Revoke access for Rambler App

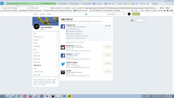coord(107,47)
